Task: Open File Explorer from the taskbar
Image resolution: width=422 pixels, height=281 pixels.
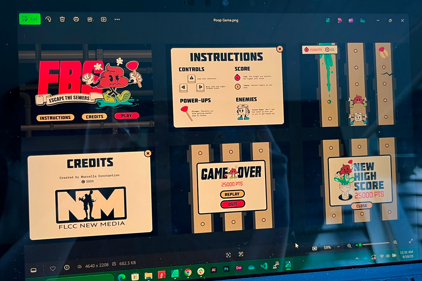Action: [x=148, y=276]
